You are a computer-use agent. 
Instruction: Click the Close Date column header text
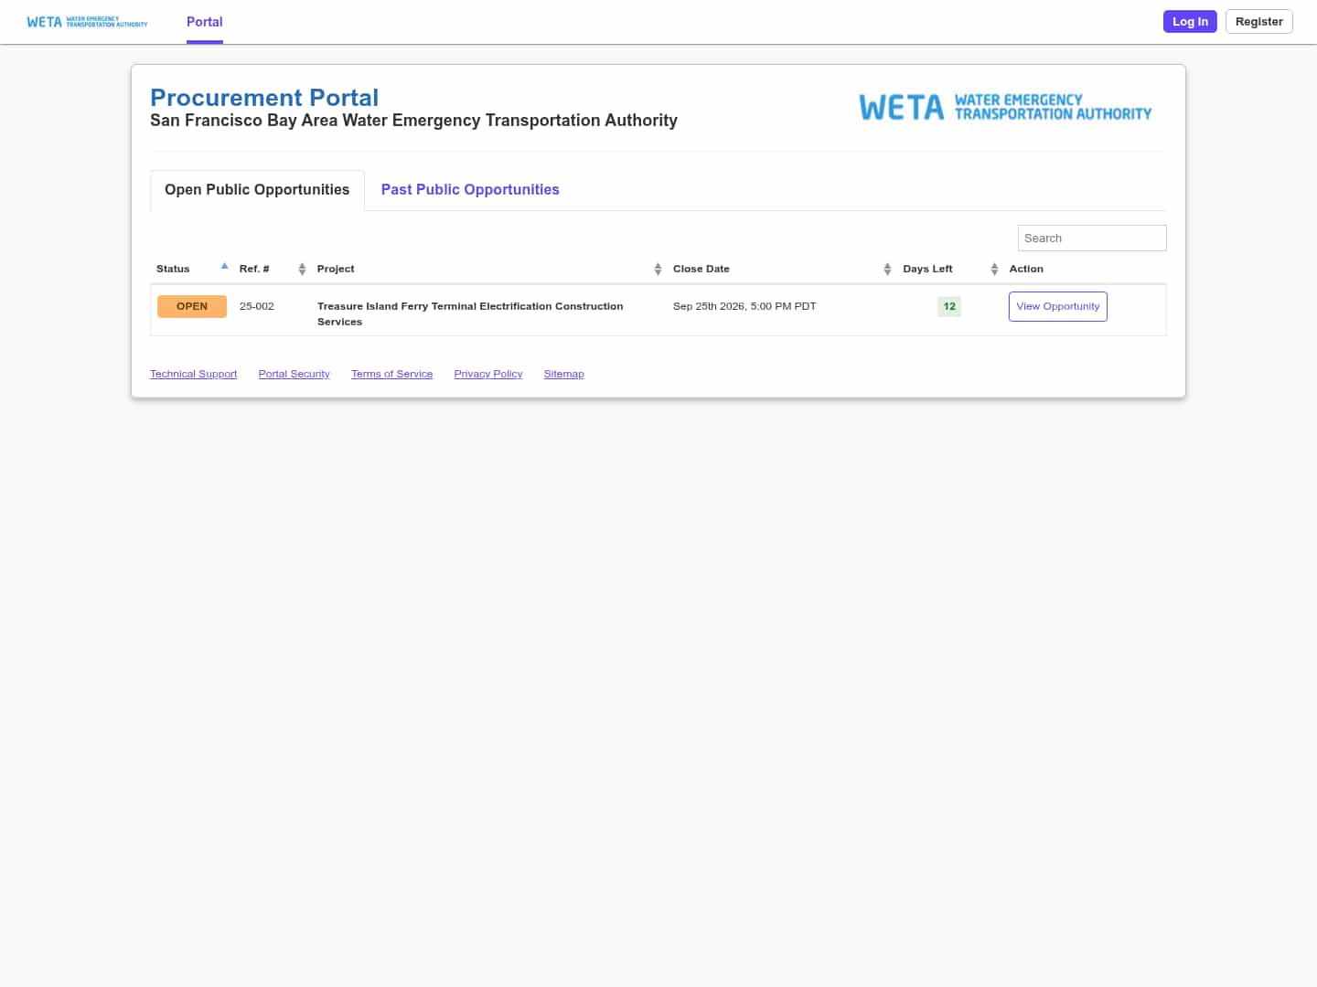pyautogui.click(x=701, y=269)
